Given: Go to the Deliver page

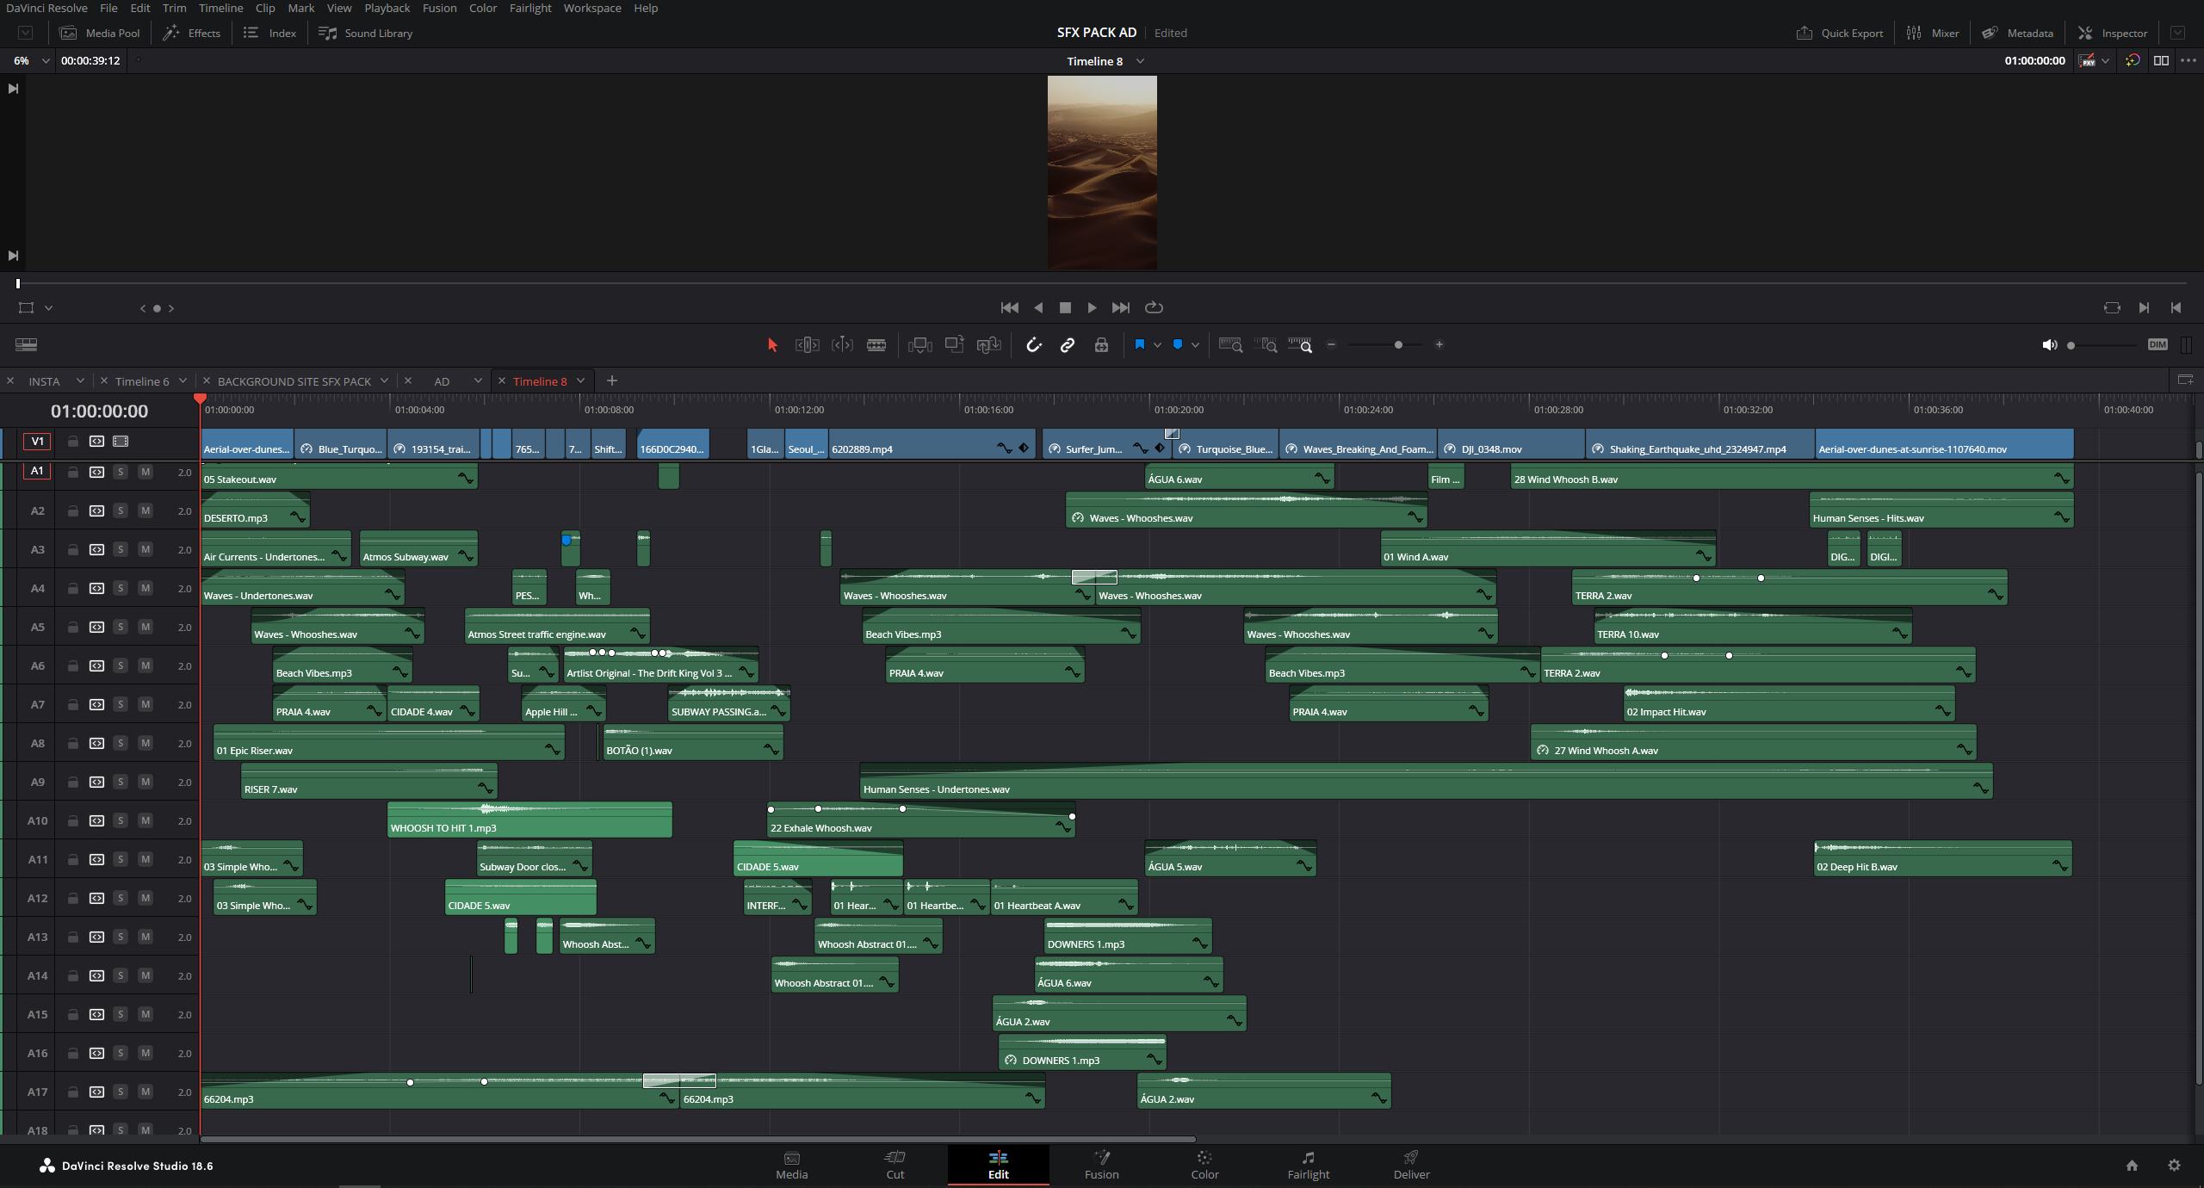Looking at the screenshot, I should (1411, 1165).
